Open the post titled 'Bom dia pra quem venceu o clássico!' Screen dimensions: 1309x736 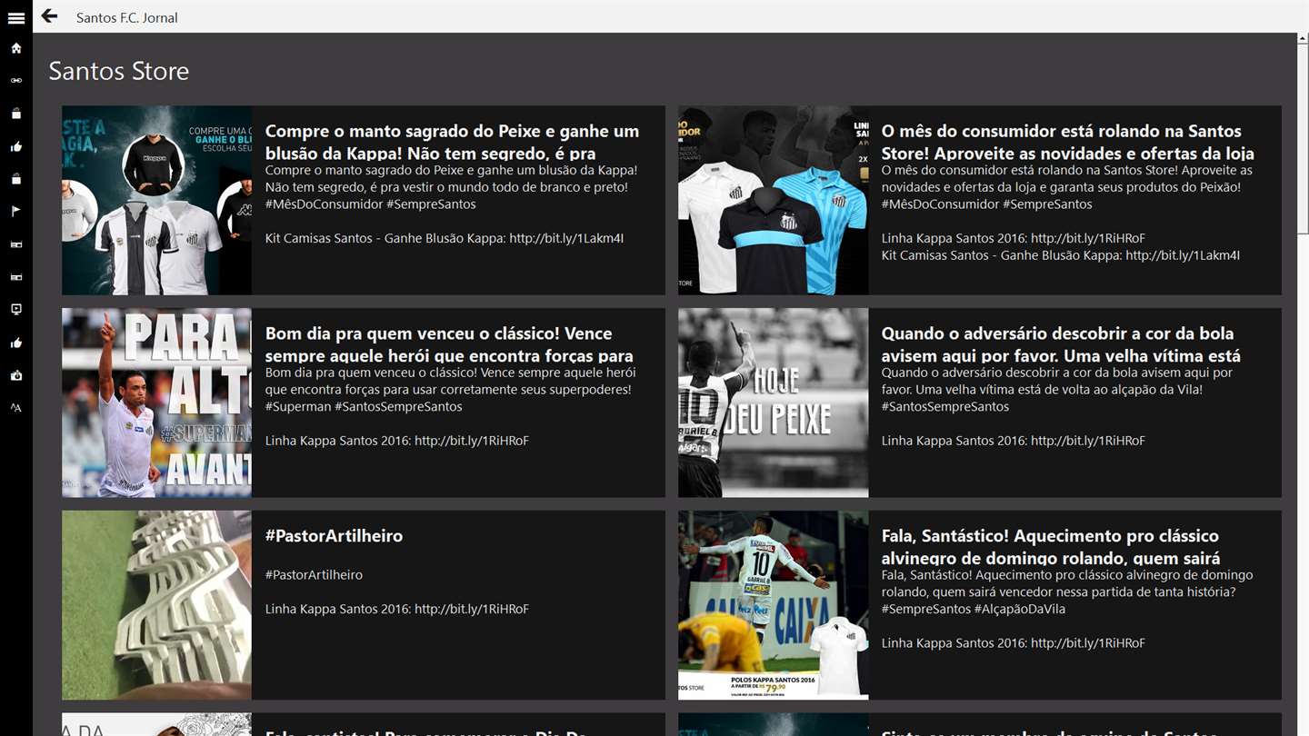449,344
